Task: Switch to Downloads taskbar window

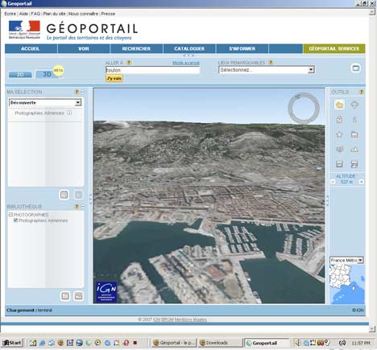Action: tap(220, 343)
